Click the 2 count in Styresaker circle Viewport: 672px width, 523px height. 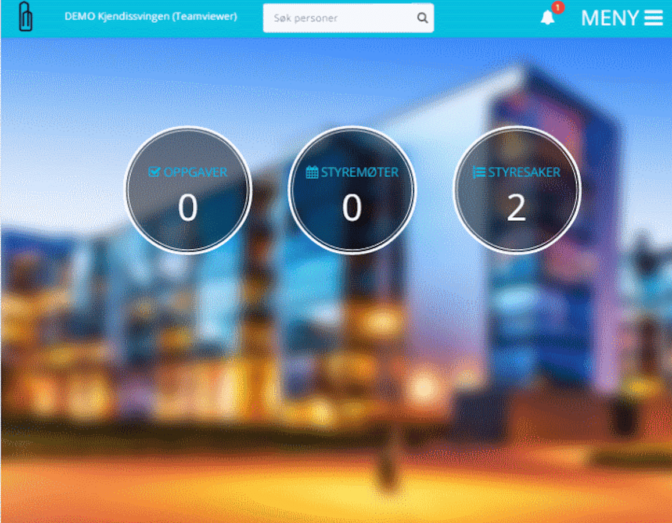pos(516,207)
